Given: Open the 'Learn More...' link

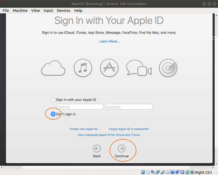Looking at the screenshot, I should (x=109, y=41).
